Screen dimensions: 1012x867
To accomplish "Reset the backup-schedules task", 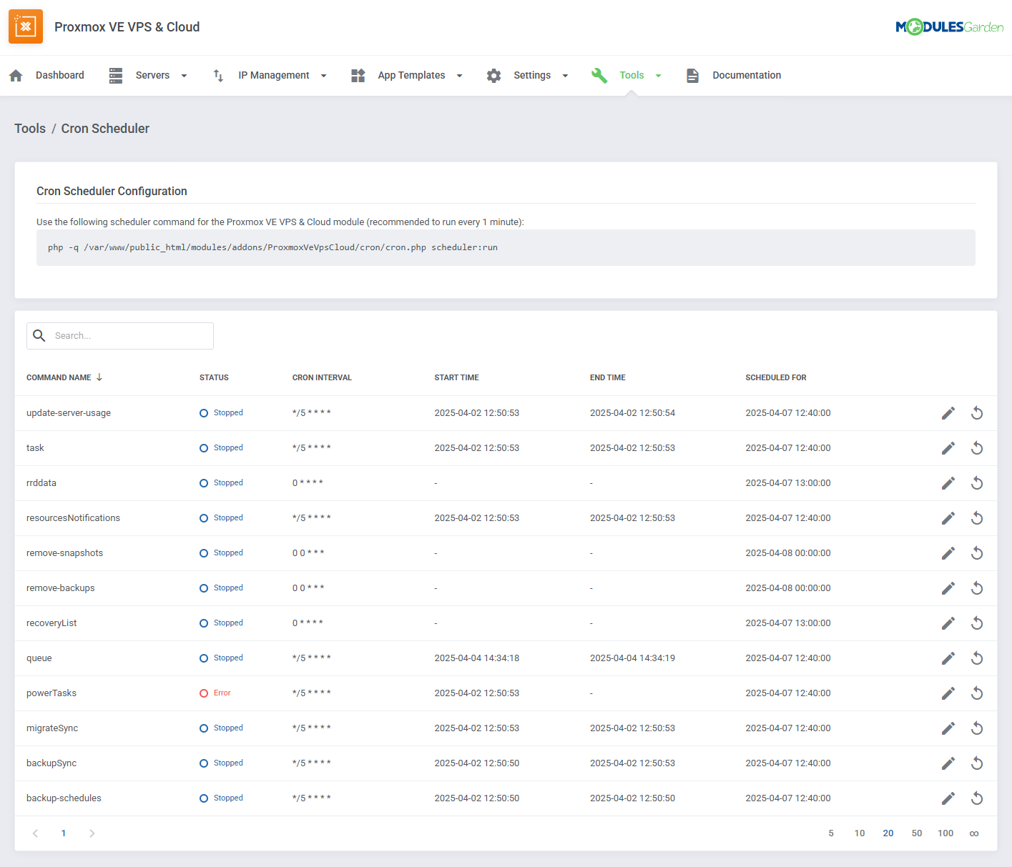I will click(x=977, y=798).
